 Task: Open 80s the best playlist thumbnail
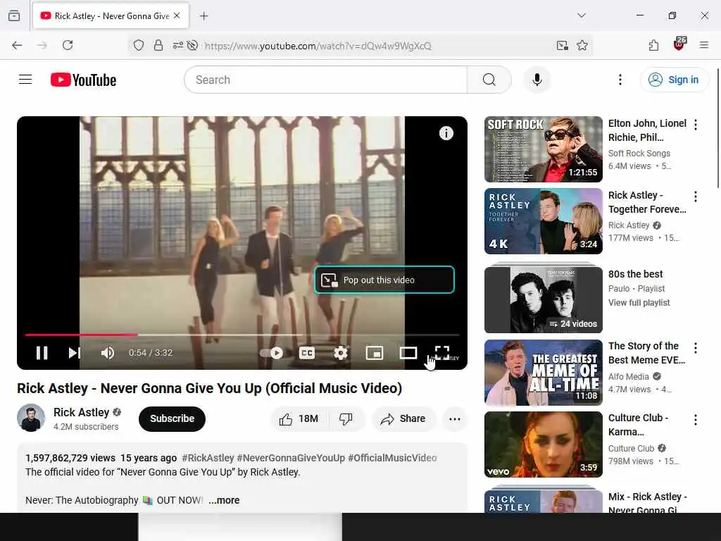point(543,299)
